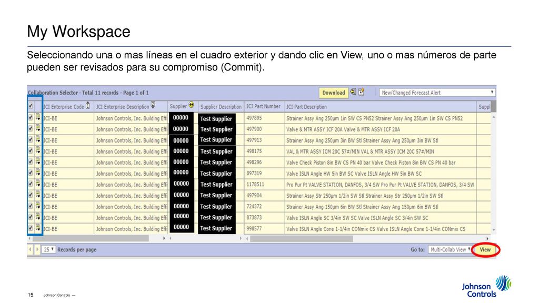Open the row action icon for part 998577
The width and height of the screenshot is (539, 303).
pos(38,228)
